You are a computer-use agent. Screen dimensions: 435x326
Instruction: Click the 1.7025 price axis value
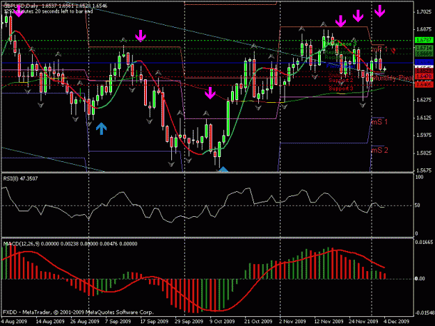click(424, 12)
